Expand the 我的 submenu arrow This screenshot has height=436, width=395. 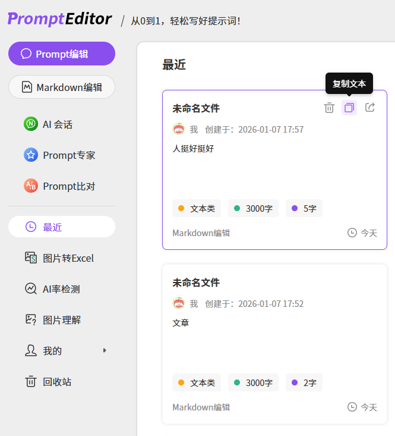tap(105, 351)
